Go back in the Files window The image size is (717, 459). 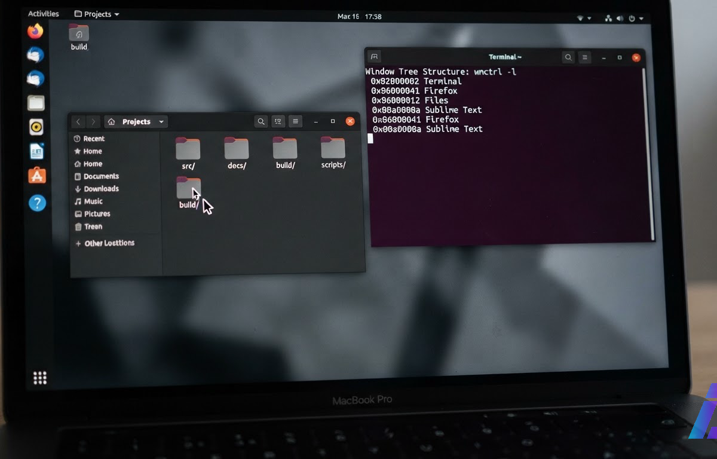click(78, 122)
